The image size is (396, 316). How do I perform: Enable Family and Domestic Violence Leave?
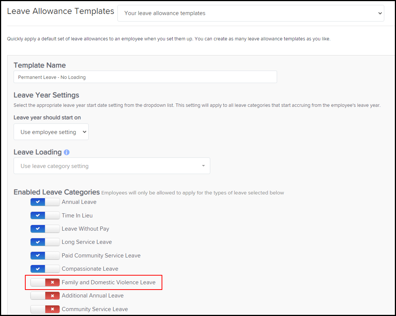[x=45, y=282]
